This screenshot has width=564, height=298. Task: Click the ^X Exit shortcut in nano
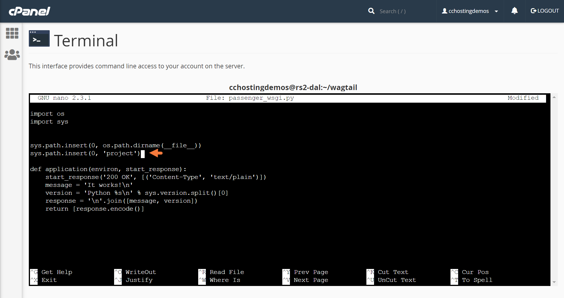click(x=44, y=280)
